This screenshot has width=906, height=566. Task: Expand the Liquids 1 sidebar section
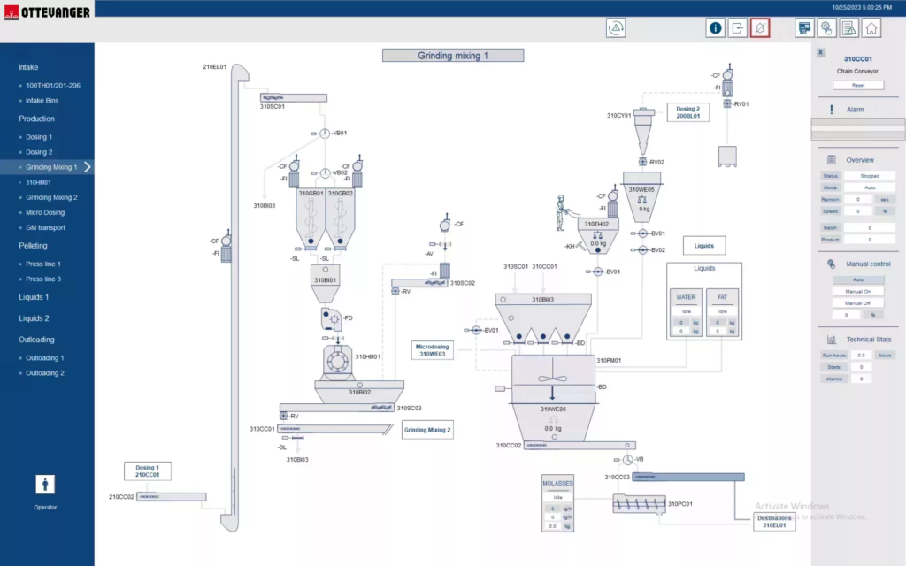pos(34,297)
